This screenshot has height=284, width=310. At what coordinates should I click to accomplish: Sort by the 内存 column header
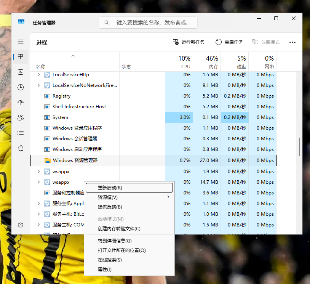point(207,62)
